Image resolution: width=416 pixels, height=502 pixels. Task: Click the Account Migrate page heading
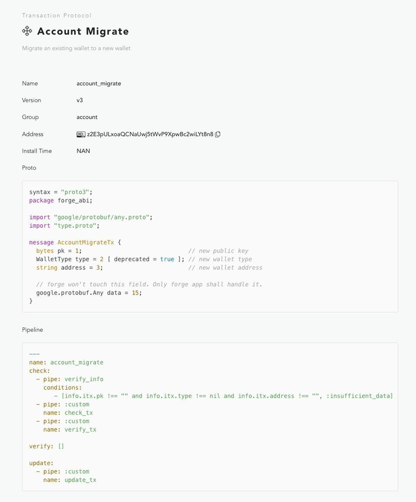tap(83, 31)
